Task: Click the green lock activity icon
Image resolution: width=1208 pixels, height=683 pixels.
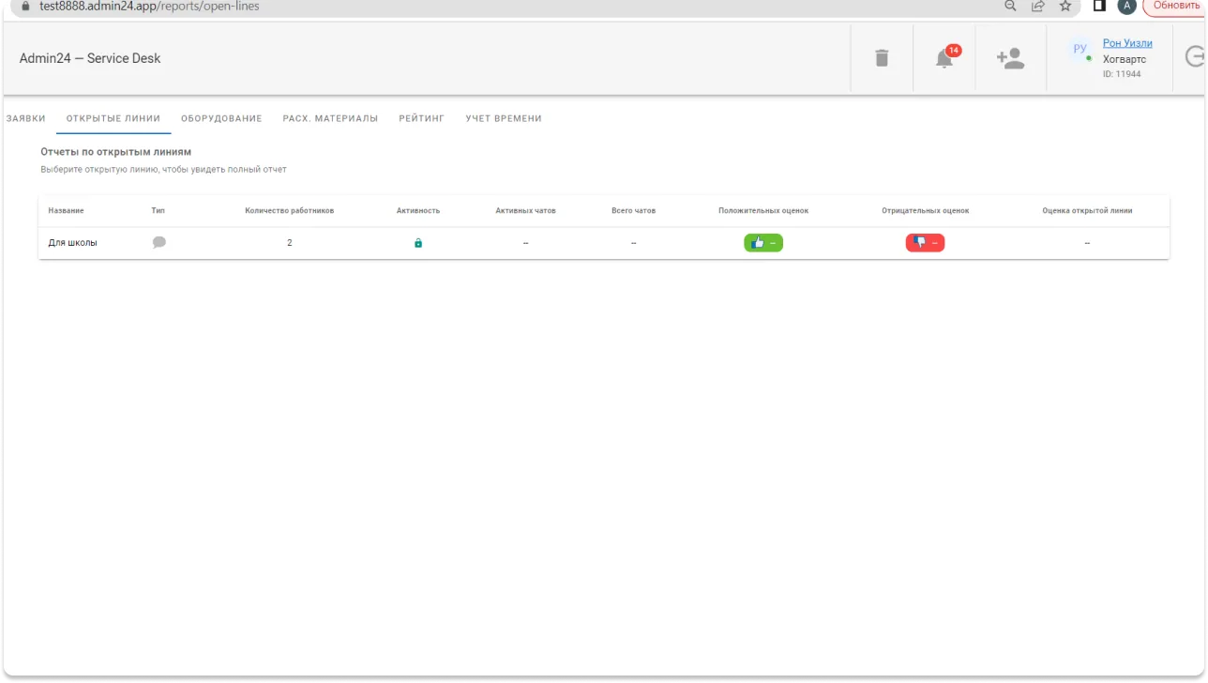Action: (x=418, y=243)
